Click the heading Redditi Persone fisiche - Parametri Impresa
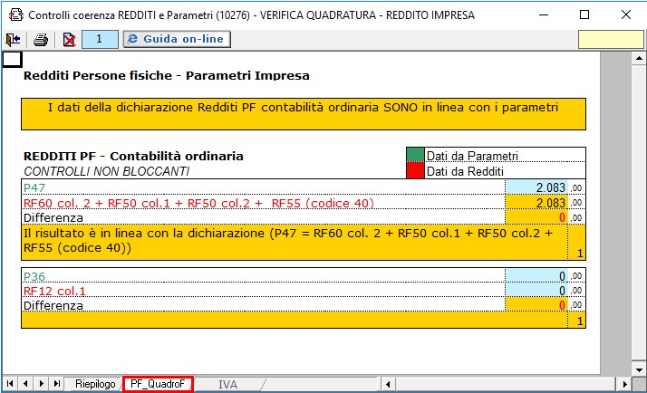This screenshot has height=393, width=647. [167, 75]
